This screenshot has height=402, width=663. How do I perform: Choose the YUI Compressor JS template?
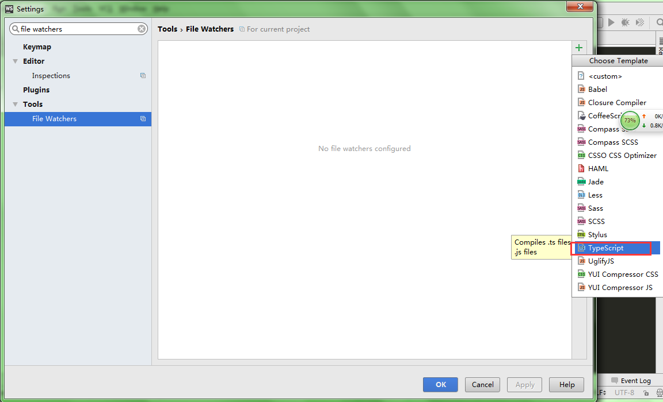[618, 288]
